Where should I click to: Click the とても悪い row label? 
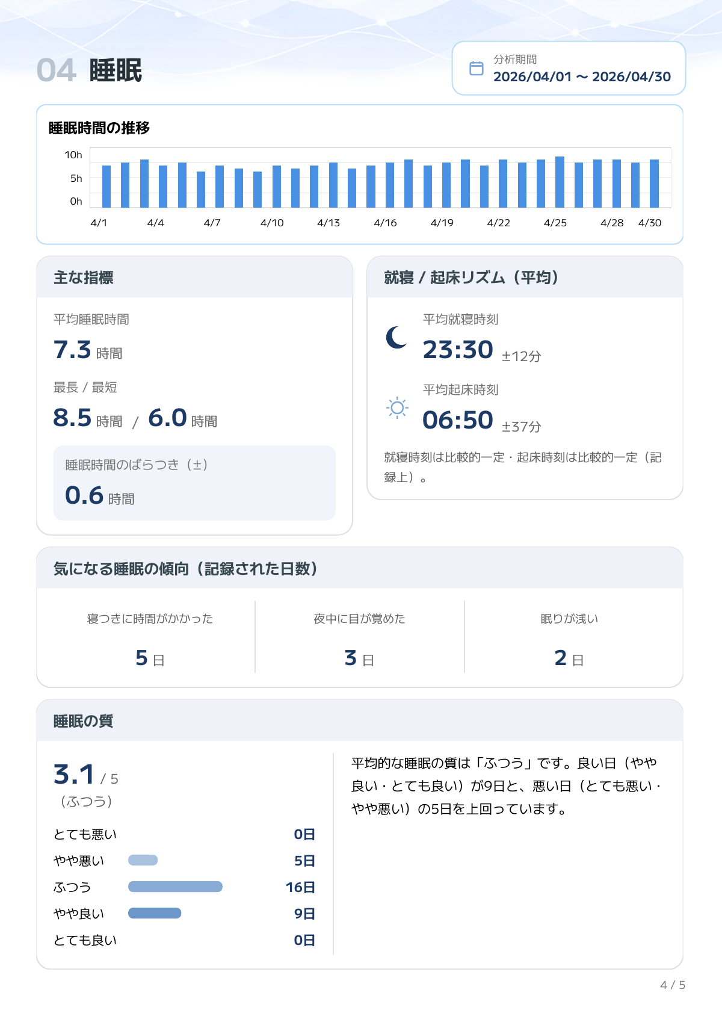85,834
